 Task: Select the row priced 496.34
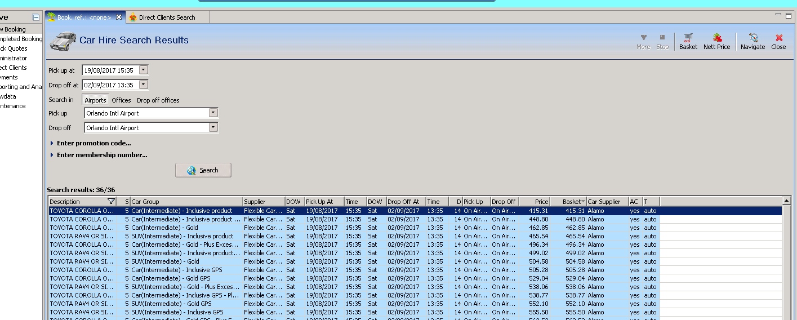[x=415, y=245]
